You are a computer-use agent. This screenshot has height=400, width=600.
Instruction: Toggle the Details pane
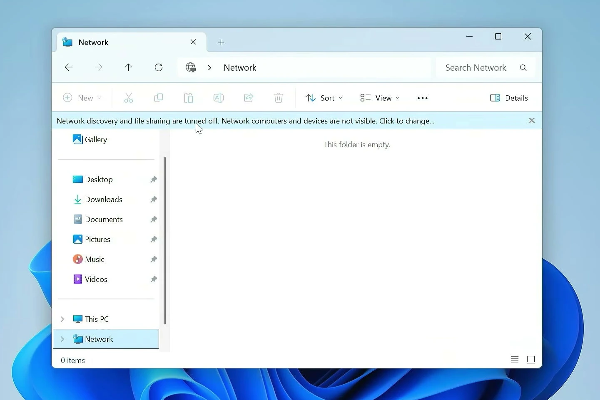click(x=509, y=98)
